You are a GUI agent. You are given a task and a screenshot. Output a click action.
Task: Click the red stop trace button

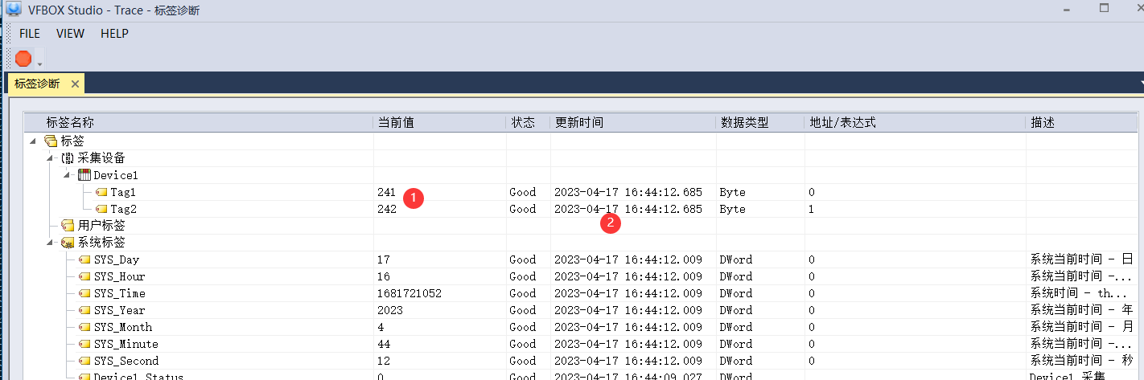[x=23, y=58]
